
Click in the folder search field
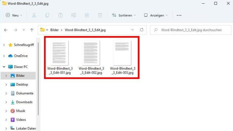(x=191, y=30)
